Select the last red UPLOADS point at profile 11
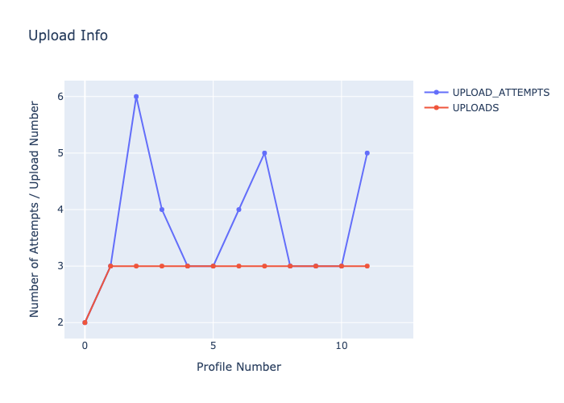This screenshot has width=564, height=403. tap(367, 266)
